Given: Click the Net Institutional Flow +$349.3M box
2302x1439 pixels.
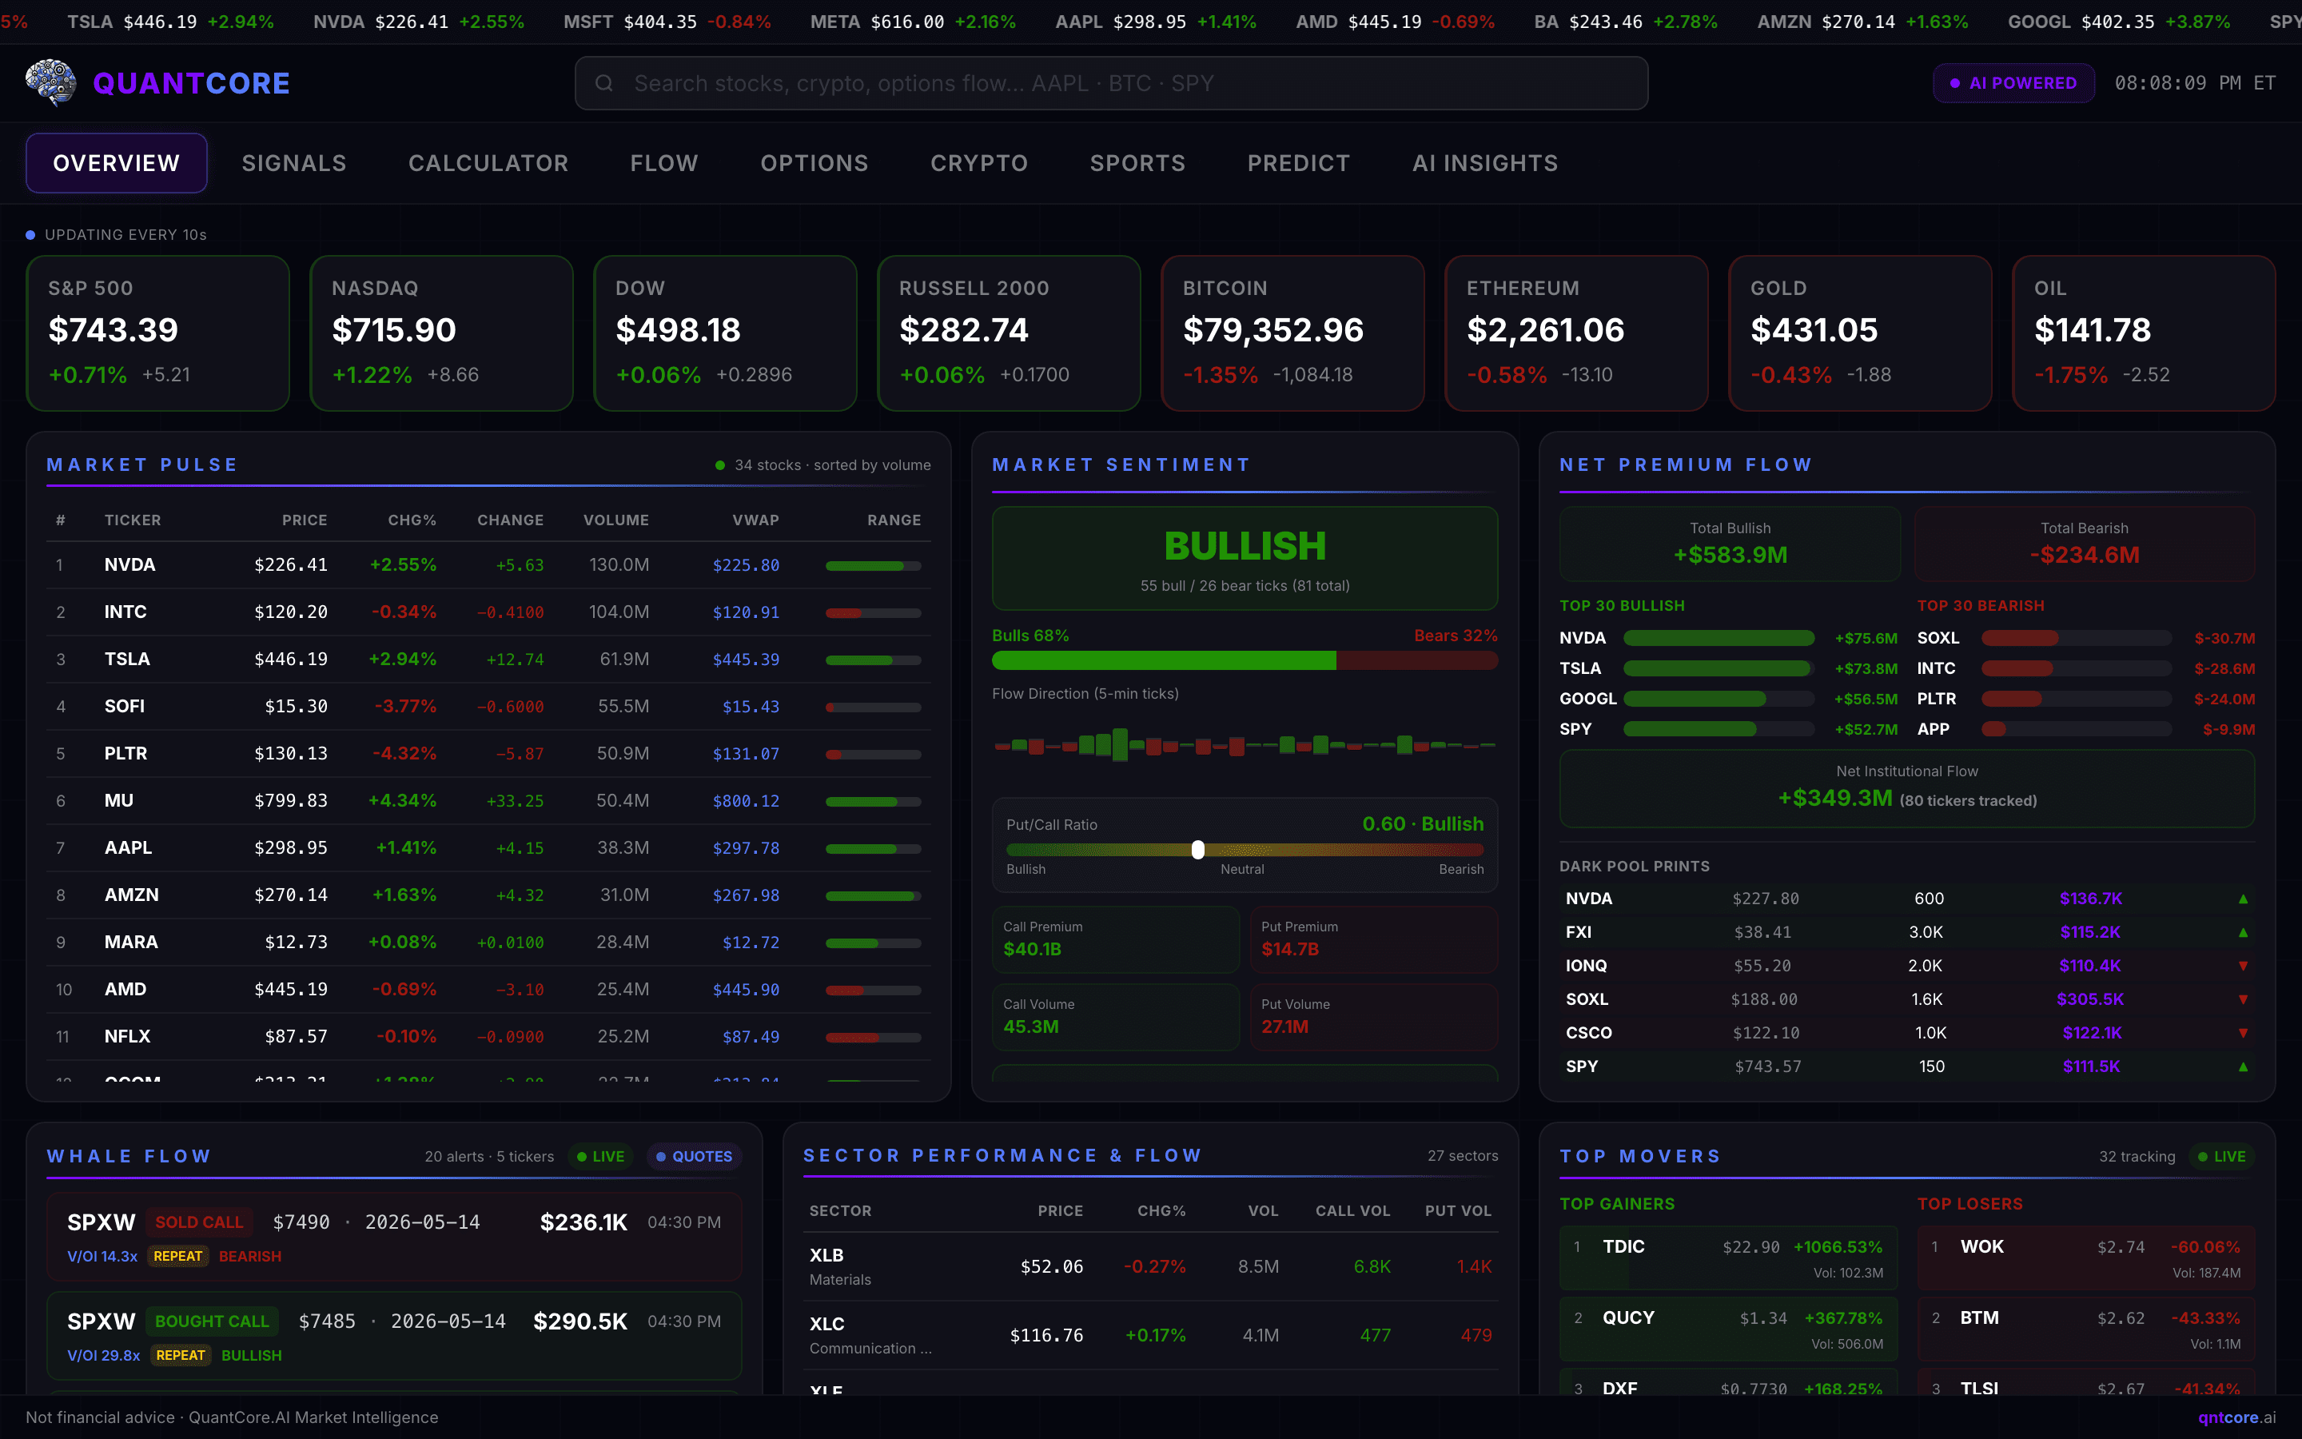Looking at the screenshot, I should (x=1906, y=788).
